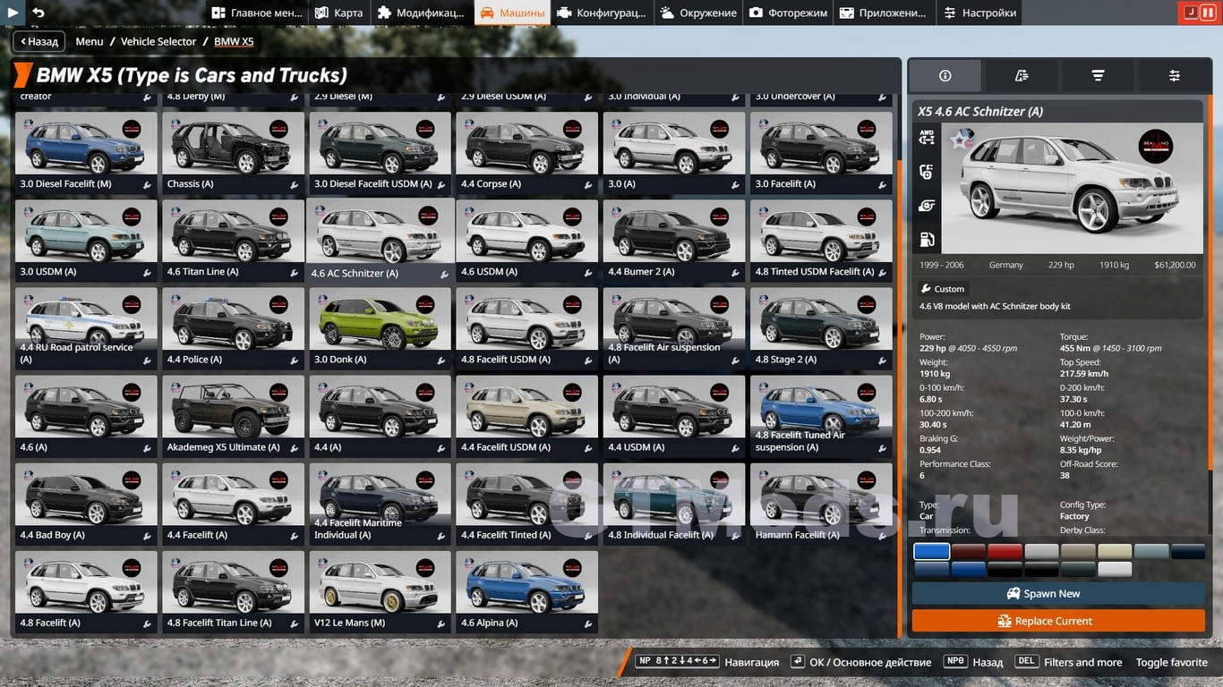Open the Карта menu tab
Viewport: 1223px width, 687px height.
pos(339,13)
